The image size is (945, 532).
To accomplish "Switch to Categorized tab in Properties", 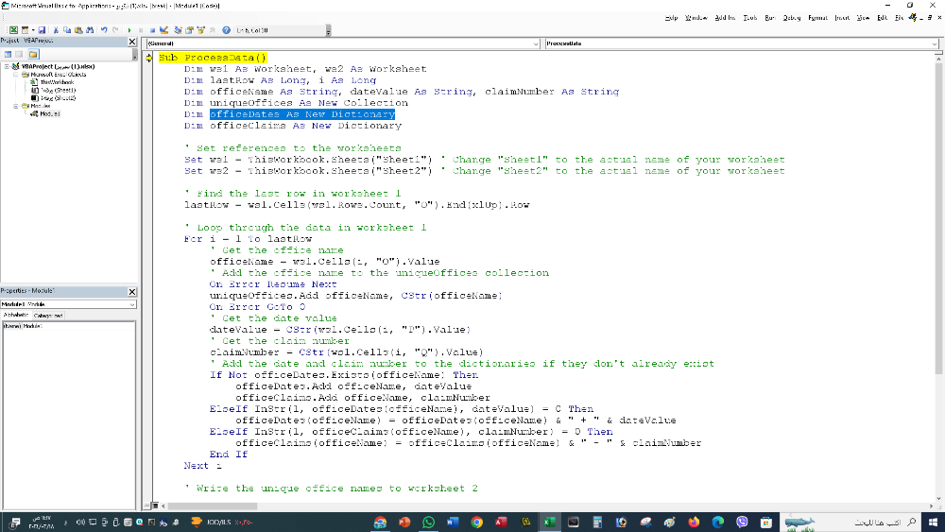I will tap(48, 315).
